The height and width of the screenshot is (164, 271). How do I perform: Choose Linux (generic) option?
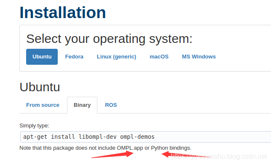pos(116,57)
